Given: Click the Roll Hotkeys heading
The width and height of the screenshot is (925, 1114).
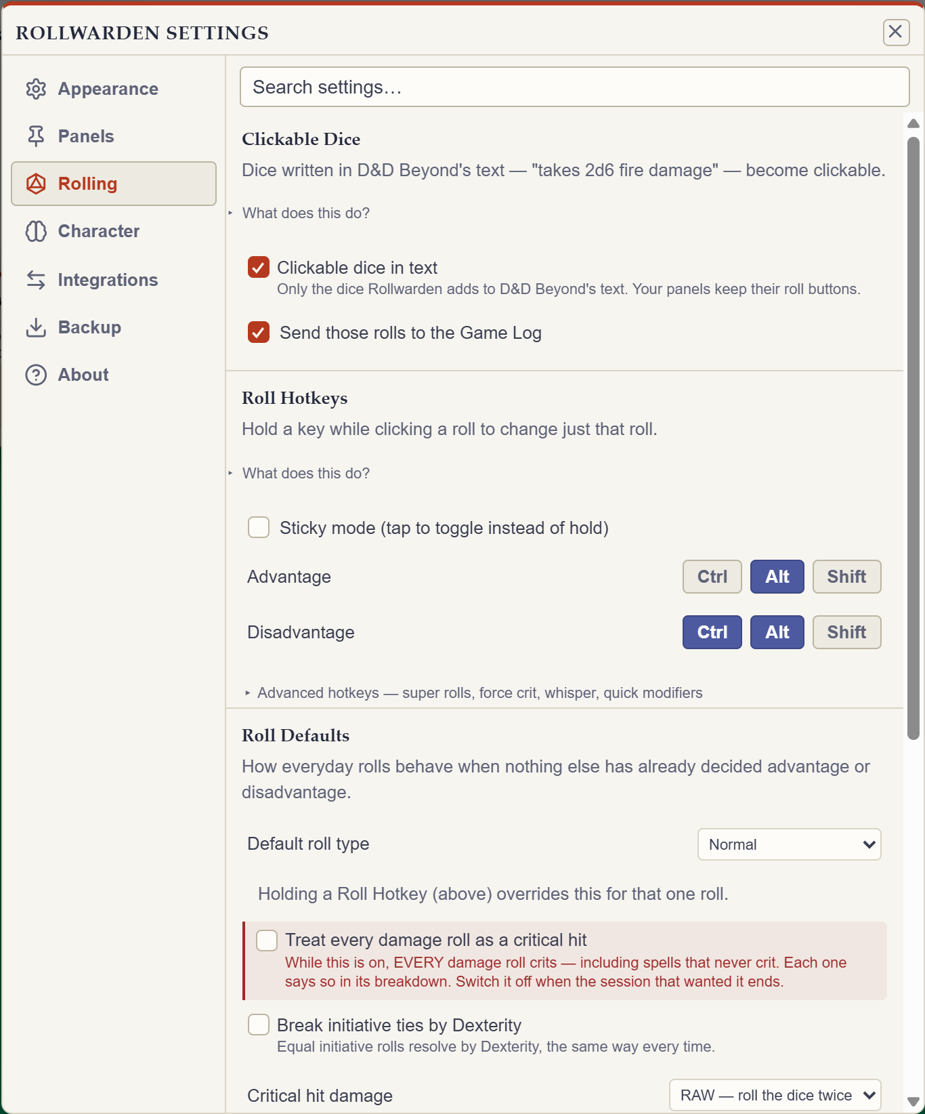Looking at the screenshot, I should tap(295, 398).
